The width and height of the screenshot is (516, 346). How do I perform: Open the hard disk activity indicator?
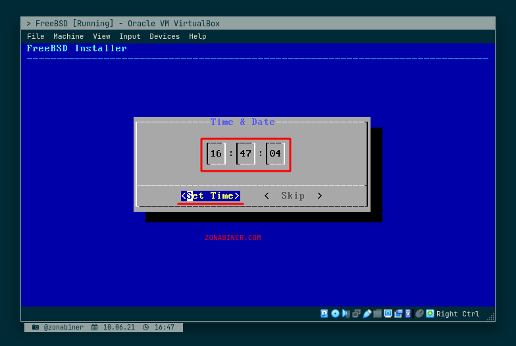324,313
